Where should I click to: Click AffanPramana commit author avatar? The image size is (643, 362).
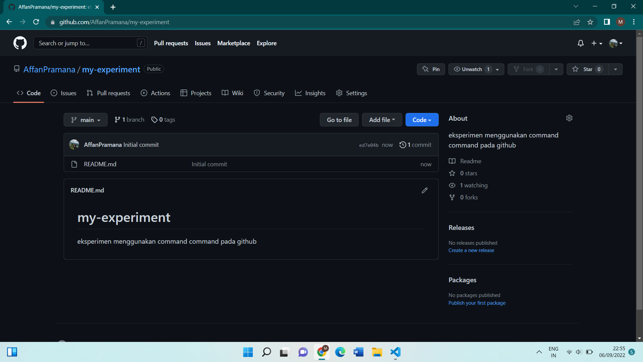[x=74, y=144]
